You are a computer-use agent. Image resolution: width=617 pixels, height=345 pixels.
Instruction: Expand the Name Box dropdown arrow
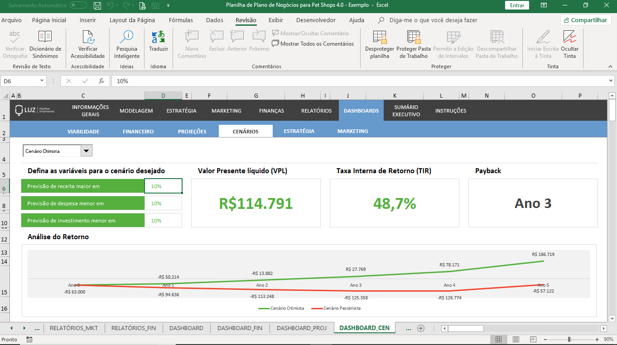pos(42,81)
